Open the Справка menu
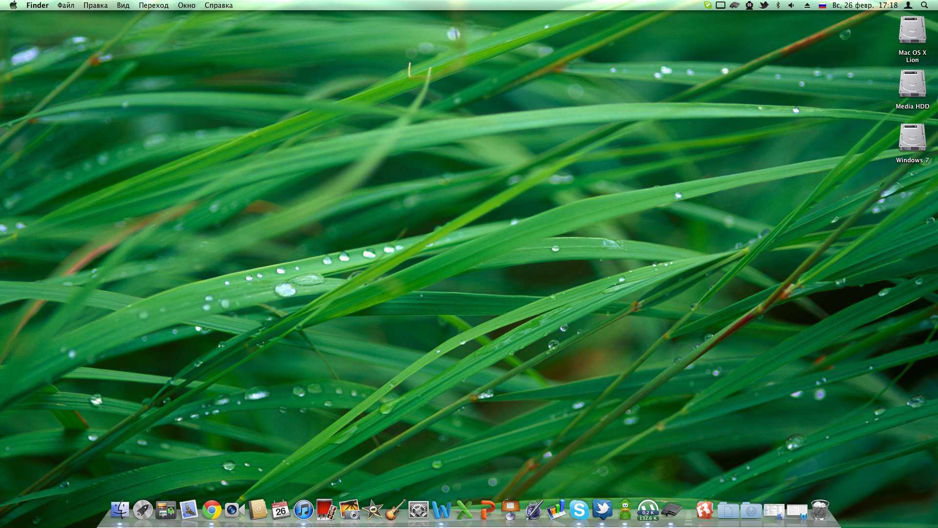 tap(218, 5)
